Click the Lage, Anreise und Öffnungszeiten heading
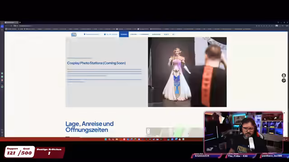289x162 pixels. point(89,127)
